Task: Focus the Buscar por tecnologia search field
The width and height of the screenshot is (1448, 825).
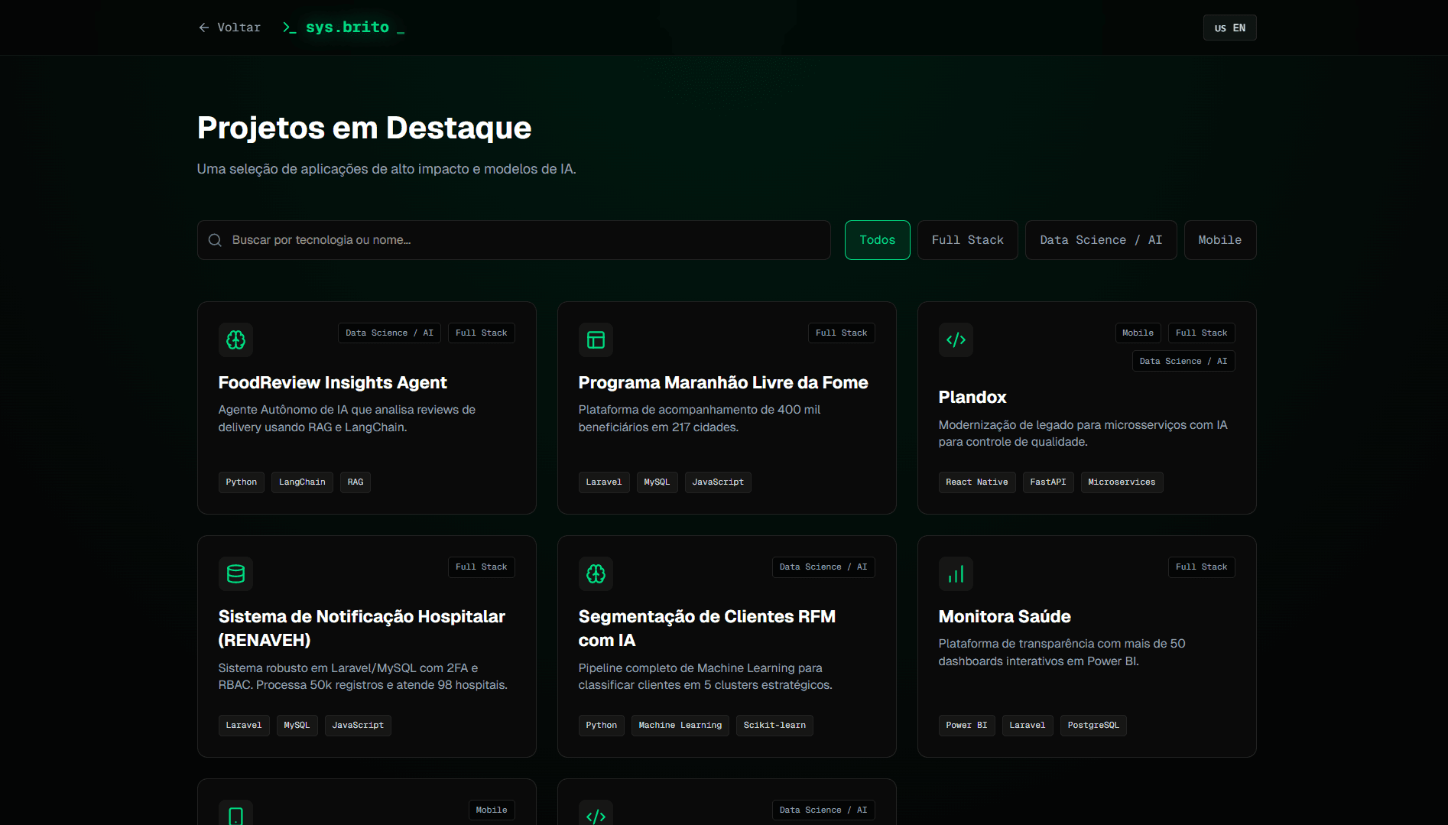Action: [514, 240]
